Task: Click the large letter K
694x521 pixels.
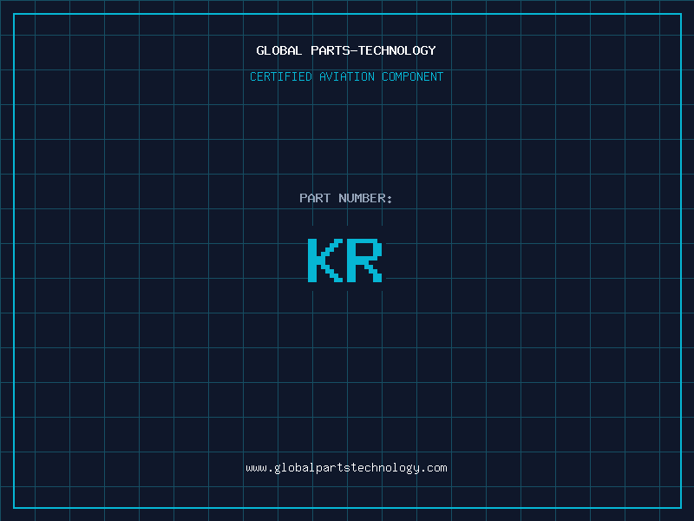Action: coord(325,260)
